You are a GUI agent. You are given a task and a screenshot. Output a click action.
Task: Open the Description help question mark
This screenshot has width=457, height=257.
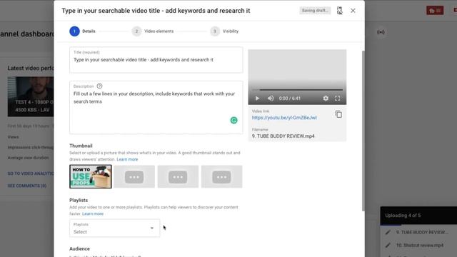[x=99, y=86]
